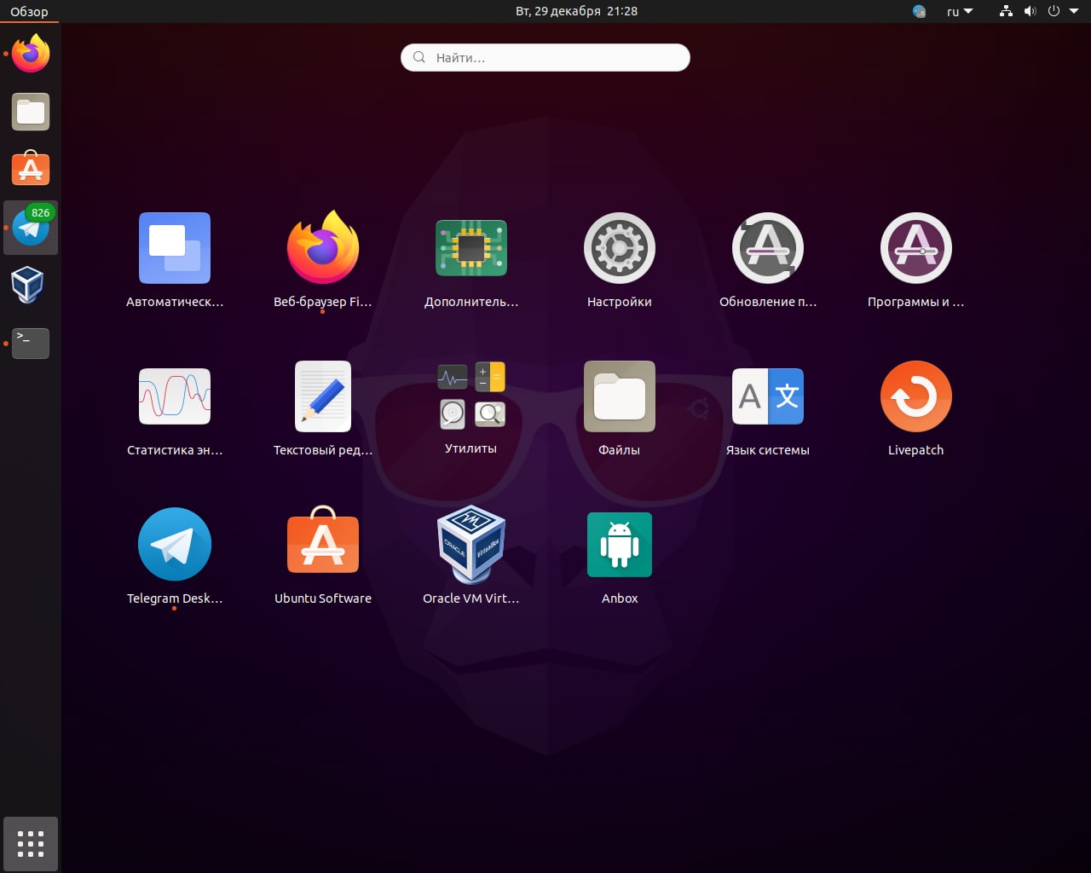The image size is (1091, 873).
Task: Open Files from the dock
Action: [x=31, y=112]
